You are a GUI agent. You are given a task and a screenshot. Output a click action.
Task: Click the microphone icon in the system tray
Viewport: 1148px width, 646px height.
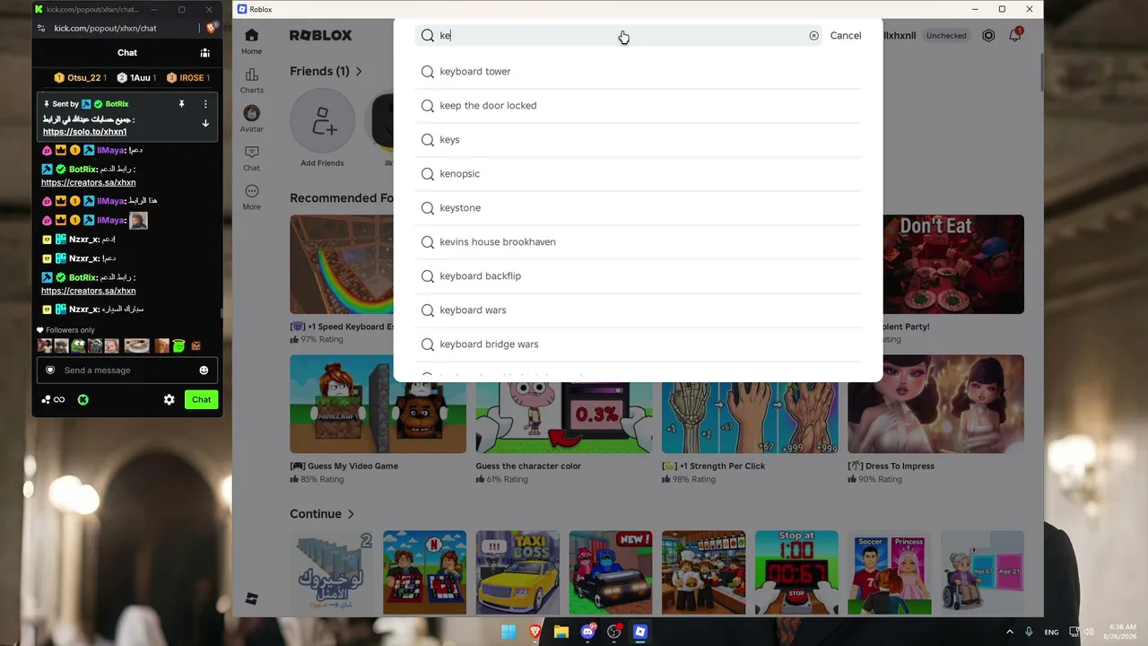1030,632
